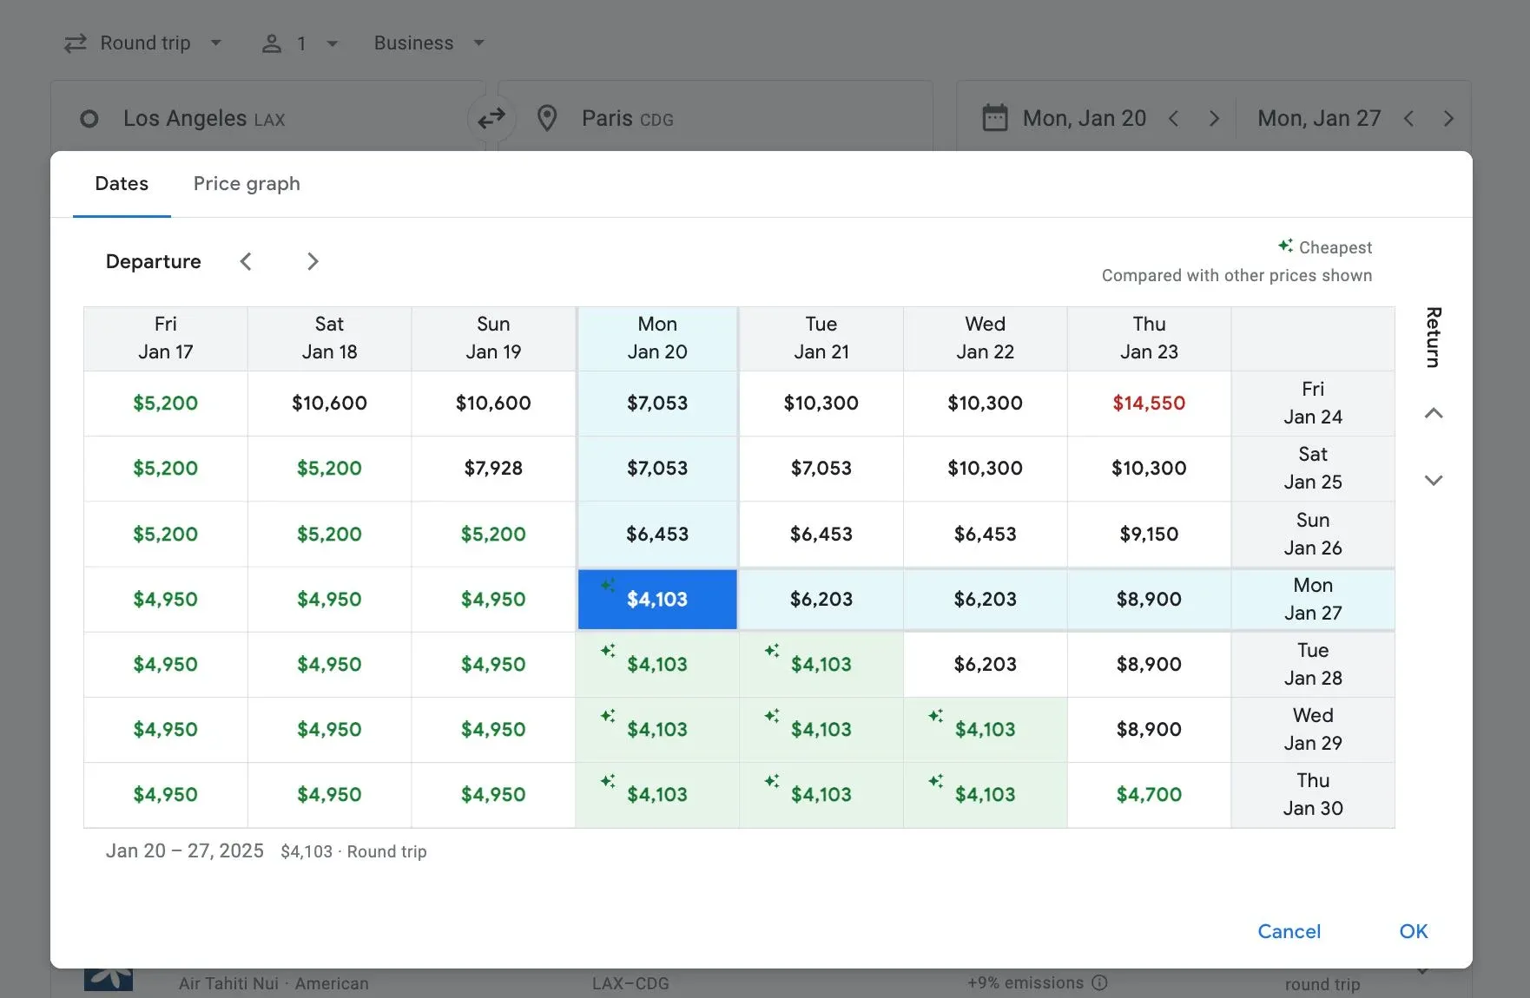
Task: Click the calendar icon beside Mon, Jan 20
Action: point(994,118)
